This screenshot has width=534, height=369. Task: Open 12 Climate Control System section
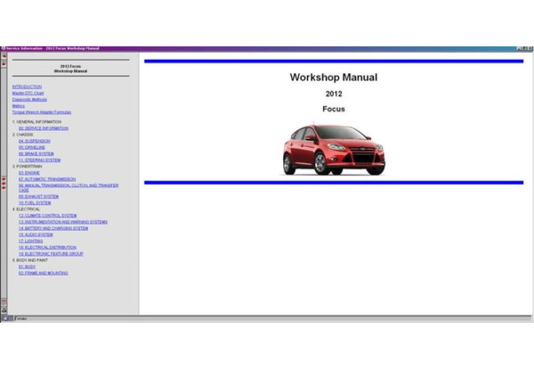pyautogui.click(x=47, y=215)
